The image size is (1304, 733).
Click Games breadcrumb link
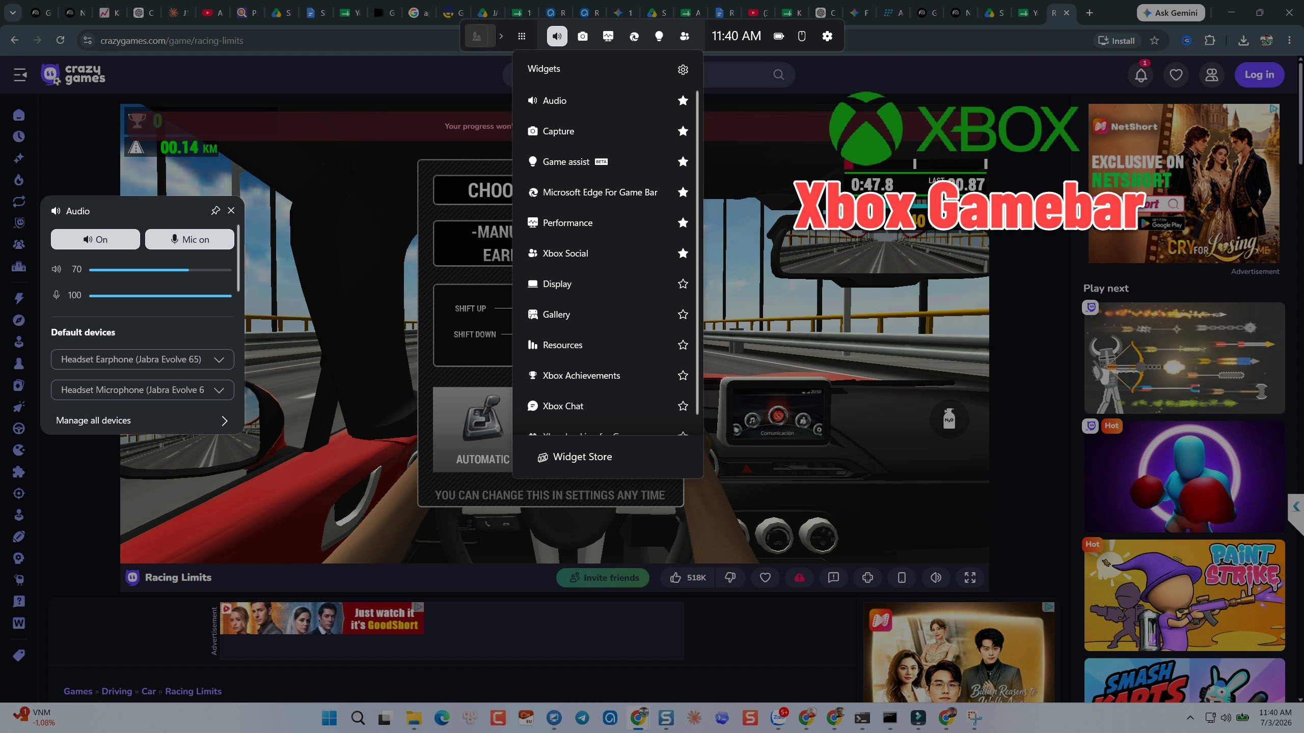(x=78, y=691)
